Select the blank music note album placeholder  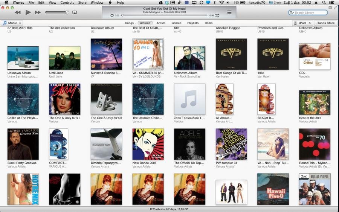coord(189,99)
